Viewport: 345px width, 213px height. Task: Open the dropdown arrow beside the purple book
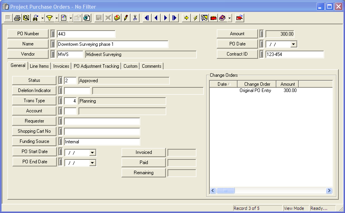(229, 18)
